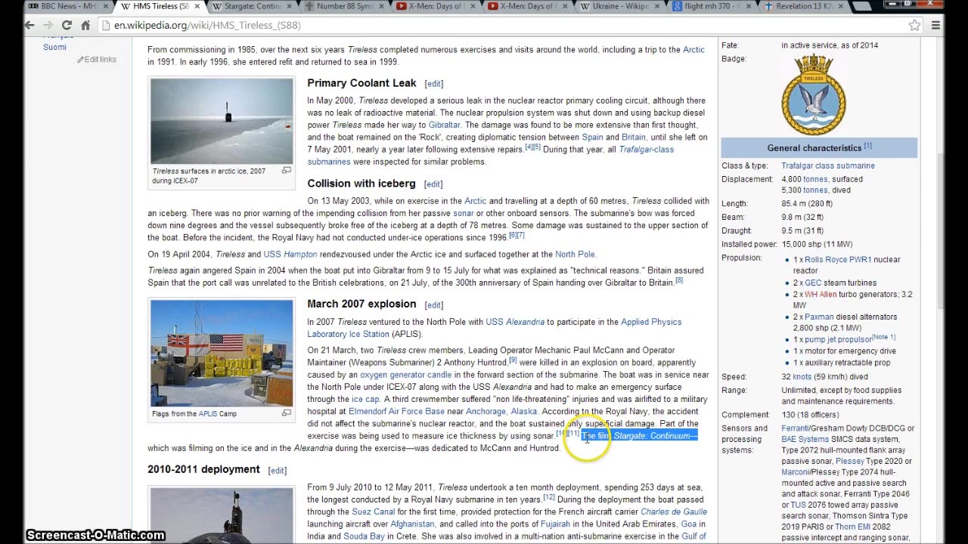Edit the Primary Coolant Leak section
The image size is (968, 544).
tap(434, 84)
